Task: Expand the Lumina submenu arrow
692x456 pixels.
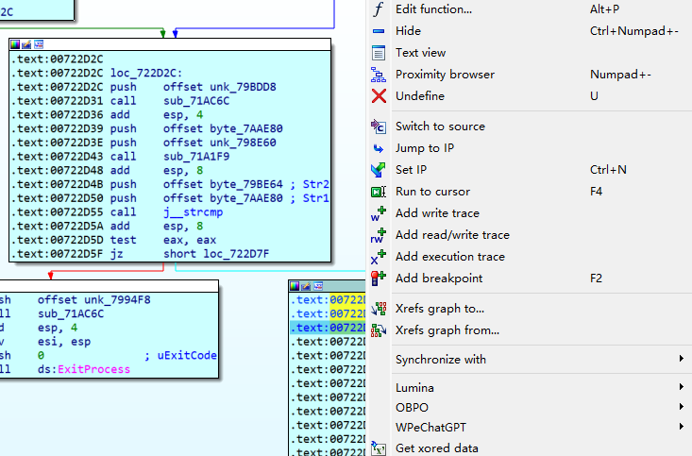Action: 682,387
